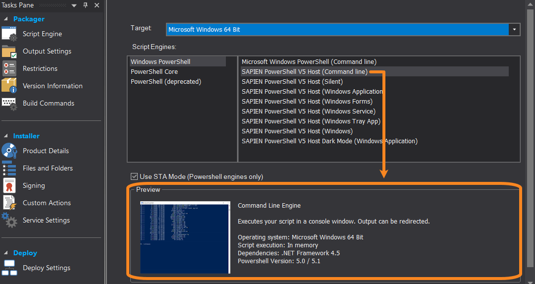Open the Service Settings gears icon
Image resolution: width=535 pixels, height=284 pixels.
9,220
